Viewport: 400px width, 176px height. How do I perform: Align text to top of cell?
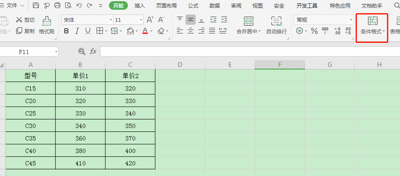pos(180,20)
